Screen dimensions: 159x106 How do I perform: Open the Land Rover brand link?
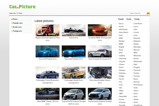point(138,24)
